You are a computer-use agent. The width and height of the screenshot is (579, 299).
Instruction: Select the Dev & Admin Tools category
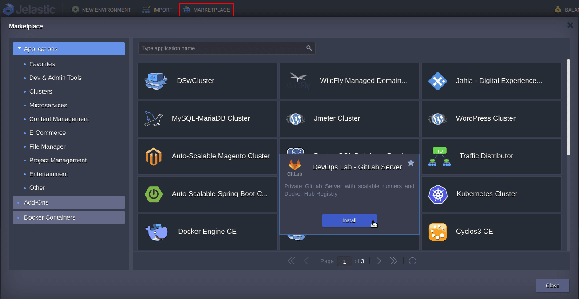pos(56,78)
